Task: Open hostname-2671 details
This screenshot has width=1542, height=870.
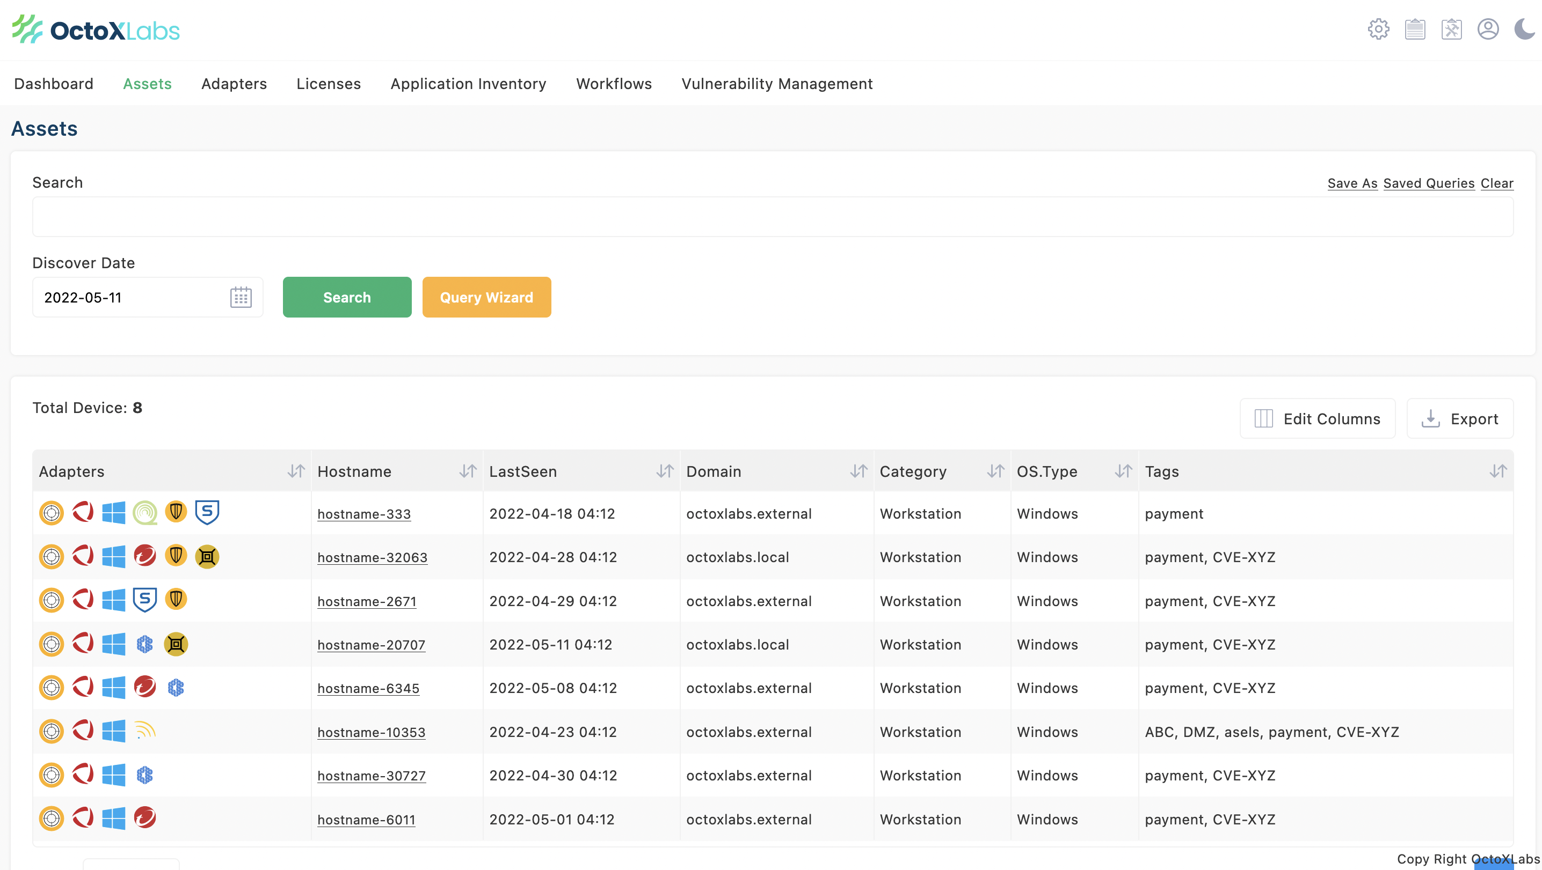Action: (x=367, y=601)
